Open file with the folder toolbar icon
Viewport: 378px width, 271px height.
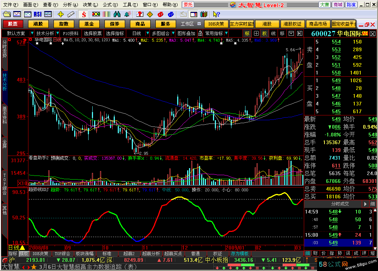tap(7, 14)
